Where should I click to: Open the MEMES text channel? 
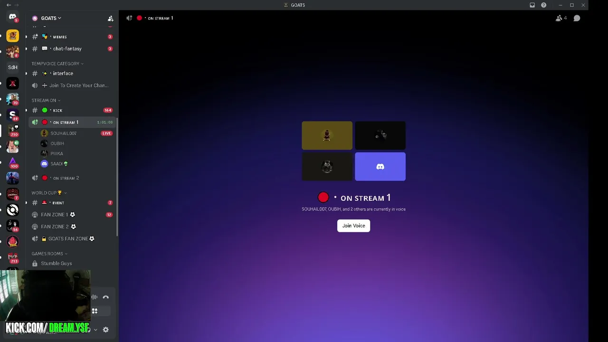click(71, 37)
